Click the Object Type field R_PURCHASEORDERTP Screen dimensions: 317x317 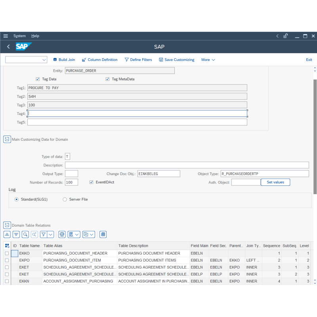coord(265,174)
